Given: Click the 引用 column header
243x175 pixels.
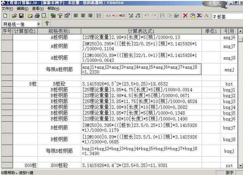Looking at the screenshot, I should tap(229, 31).
